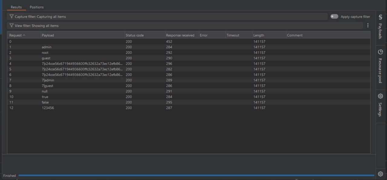The width and height of the screenshot is (387, 180).
Task: Select the row with payload guest
Action: 189,58
